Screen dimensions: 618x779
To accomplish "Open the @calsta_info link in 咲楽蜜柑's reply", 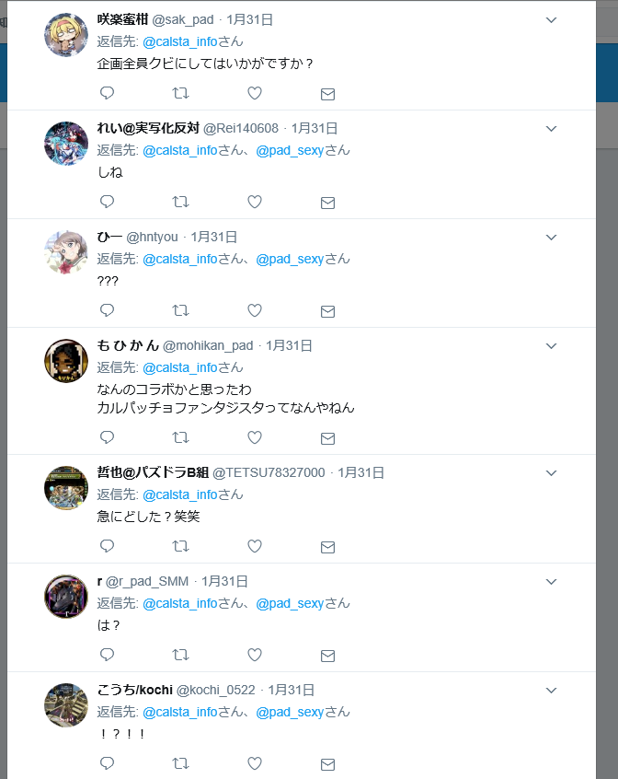I will [x=180, y=41].
